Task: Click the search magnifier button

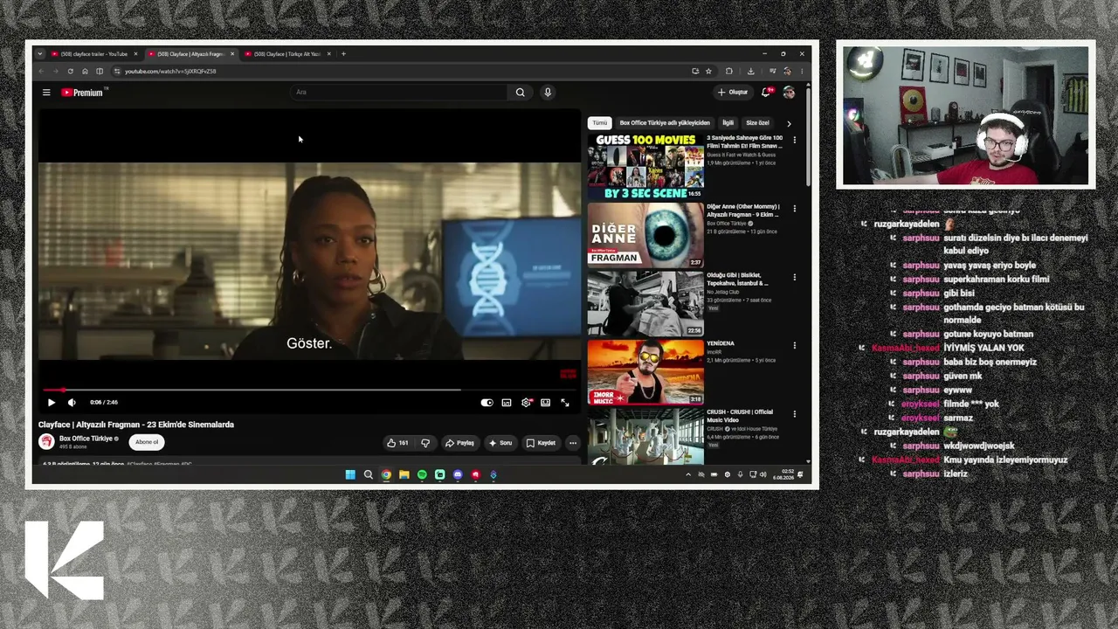Action: pyautogui.click(x=520, y=93)
